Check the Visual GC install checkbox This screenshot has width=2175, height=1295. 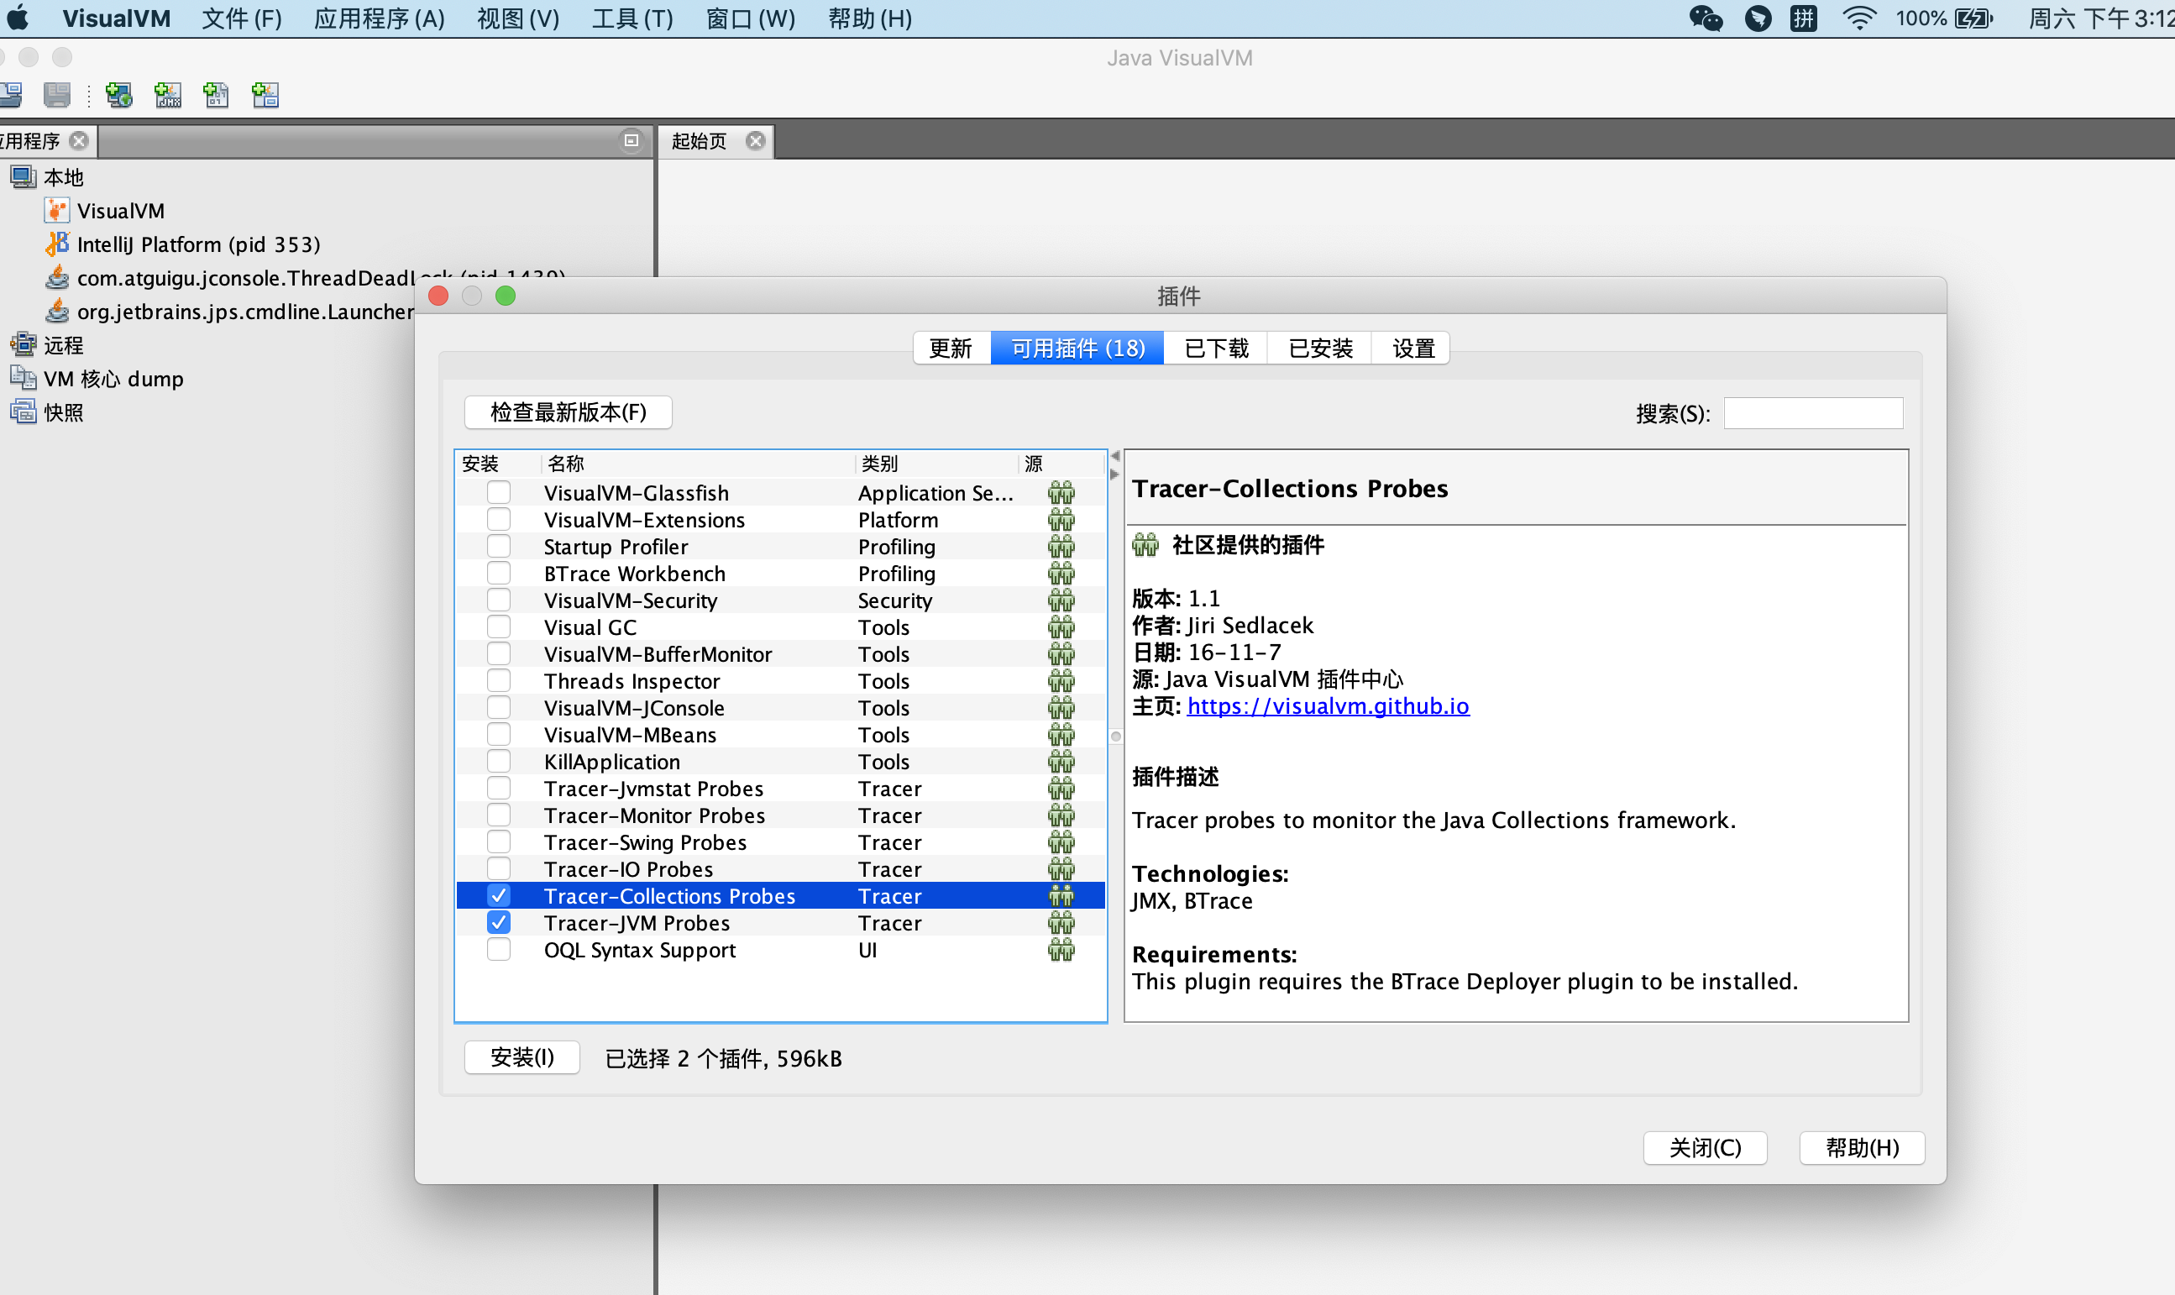click(498, 627)
